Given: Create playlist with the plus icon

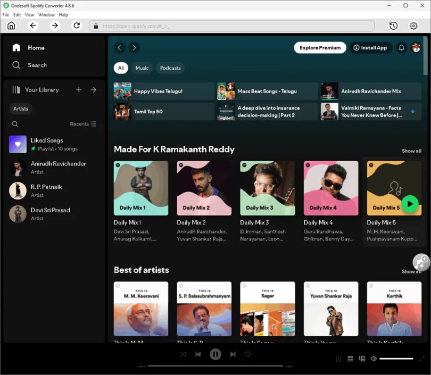Looking at the screenshot, I should click(x=79, y=90).
